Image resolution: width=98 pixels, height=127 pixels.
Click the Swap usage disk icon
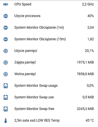pyautogui.click(x=6, y=86)
